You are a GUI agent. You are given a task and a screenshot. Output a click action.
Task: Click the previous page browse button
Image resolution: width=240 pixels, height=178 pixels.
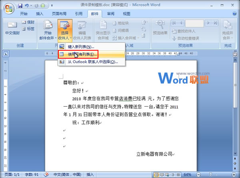tap(235, 159)
